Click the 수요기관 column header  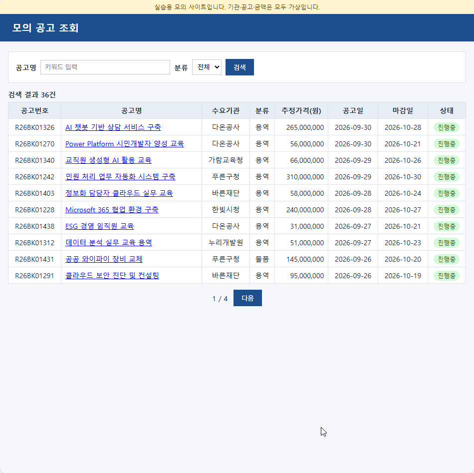pos(226,110)
